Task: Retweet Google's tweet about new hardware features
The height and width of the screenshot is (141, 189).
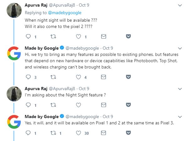Action: click(53, 77)
